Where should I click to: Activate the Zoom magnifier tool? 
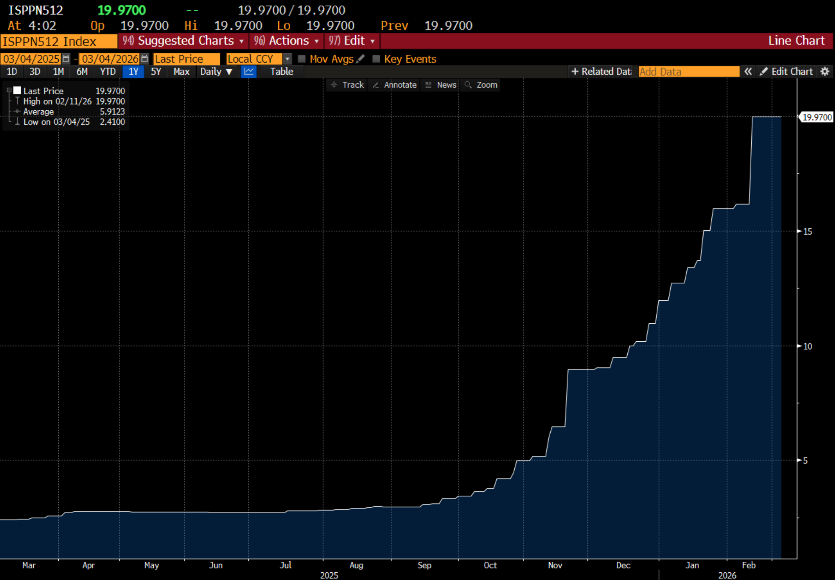481,85
